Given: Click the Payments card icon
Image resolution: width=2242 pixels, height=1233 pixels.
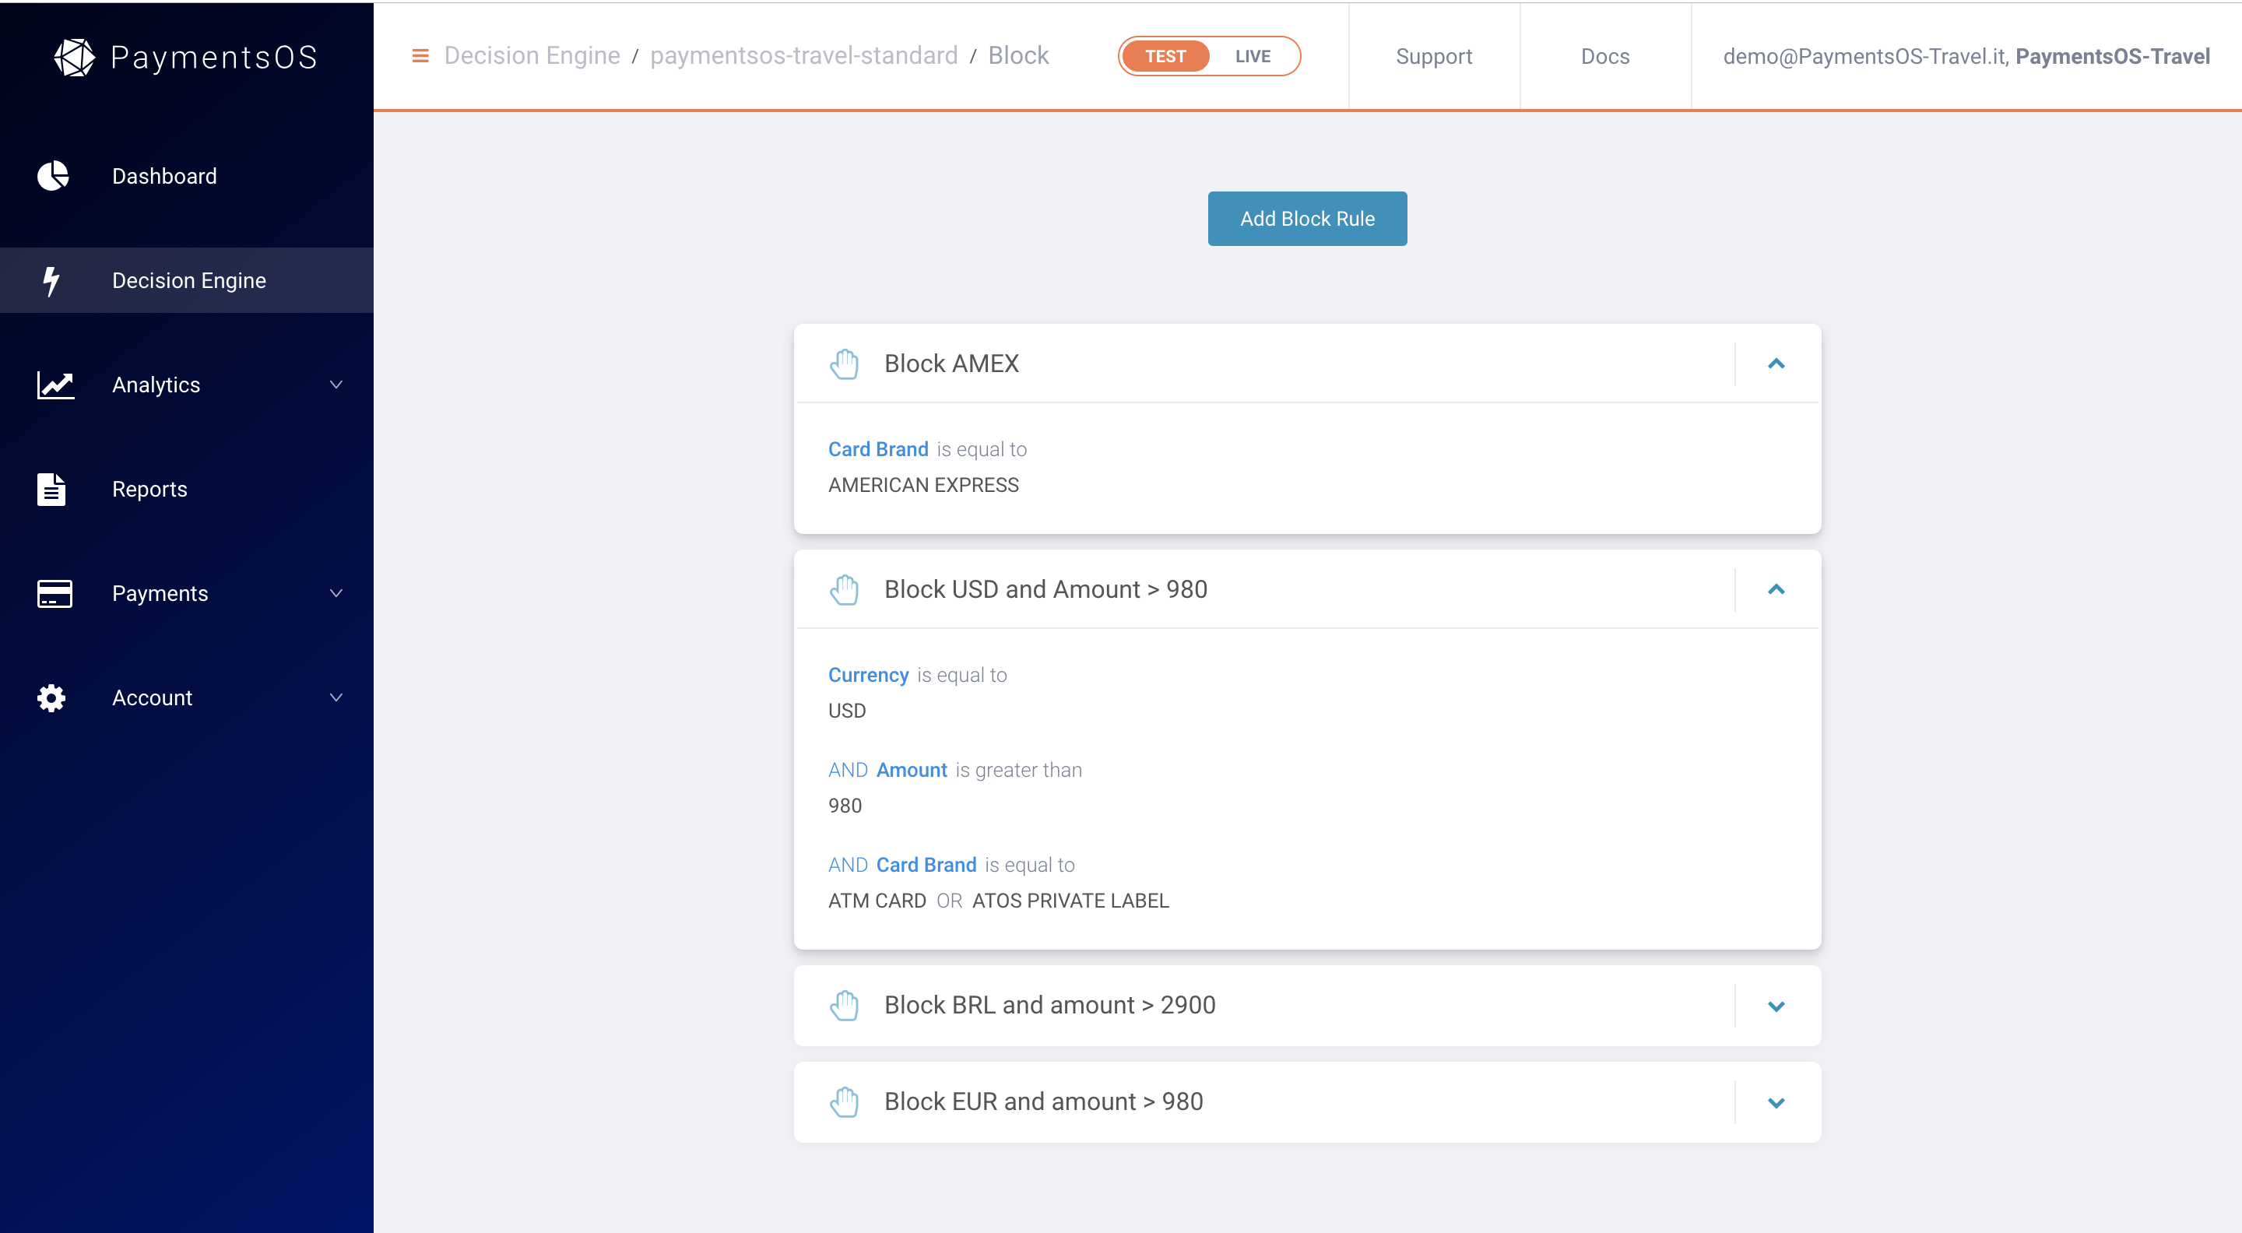Looking at the screenshot, I should tap(53, 592).
